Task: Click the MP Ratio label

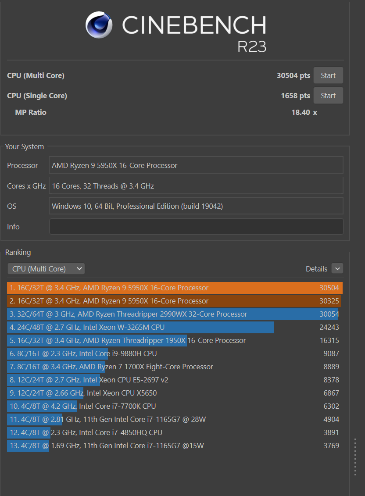Action: tap(31, 112)
